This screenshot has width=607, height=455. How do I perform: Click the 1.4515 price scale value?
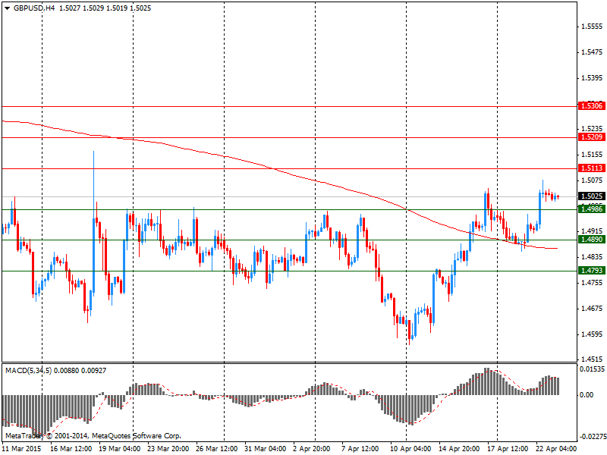[592, 359]
